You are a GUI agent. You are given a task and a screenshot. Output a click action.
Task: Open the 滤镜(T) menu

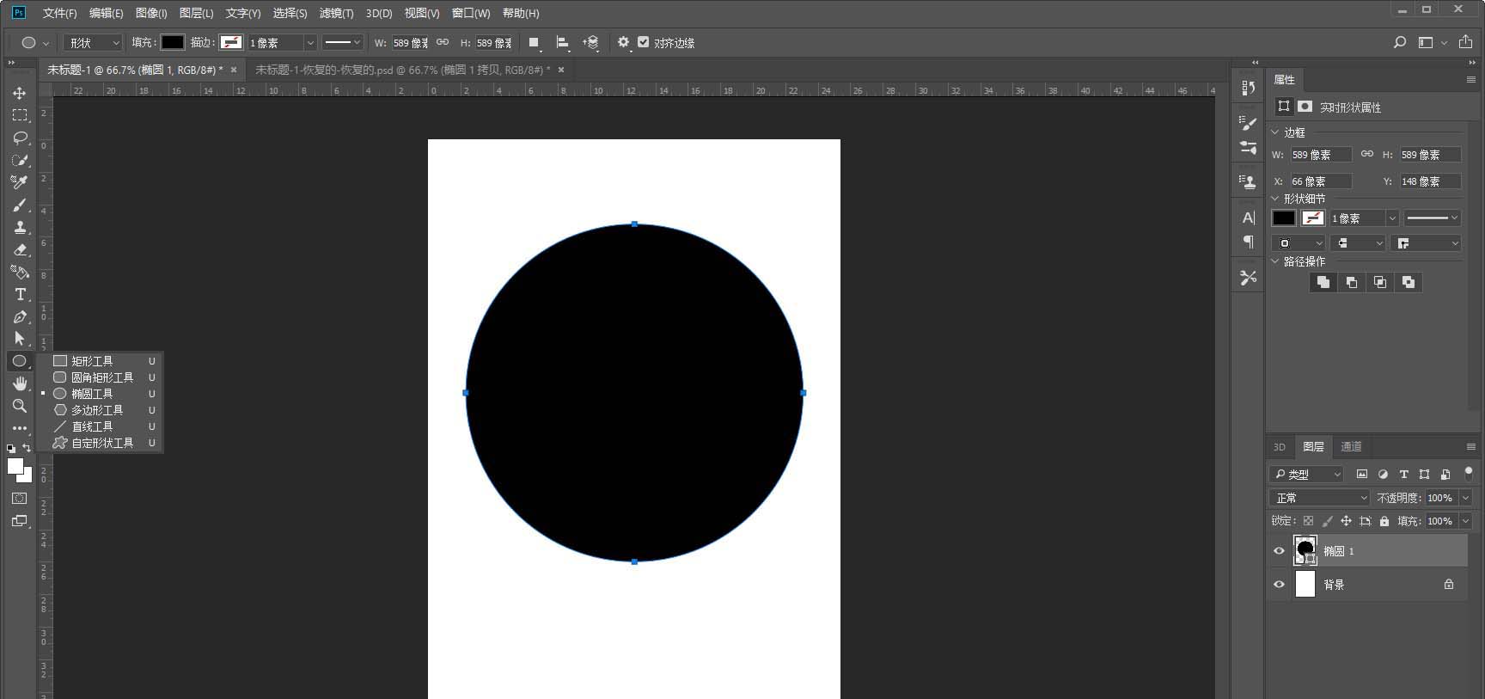(336, 13)
